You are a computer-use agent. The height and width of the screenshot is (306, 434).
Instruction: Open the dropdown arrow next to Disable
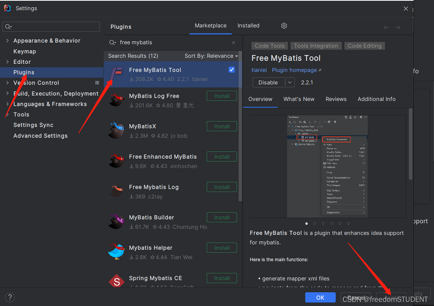(289, 82)
